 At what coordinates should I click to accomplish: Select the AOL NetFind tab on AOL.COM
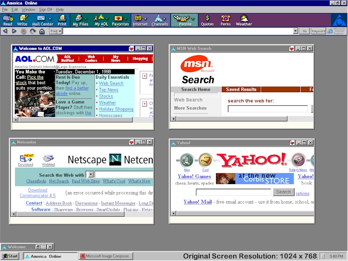coord(67,59)
